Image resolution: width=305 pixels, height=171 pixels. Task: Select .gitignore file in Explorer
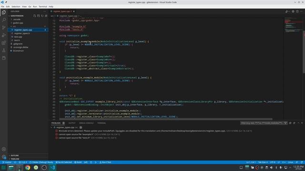pos(28,44)
